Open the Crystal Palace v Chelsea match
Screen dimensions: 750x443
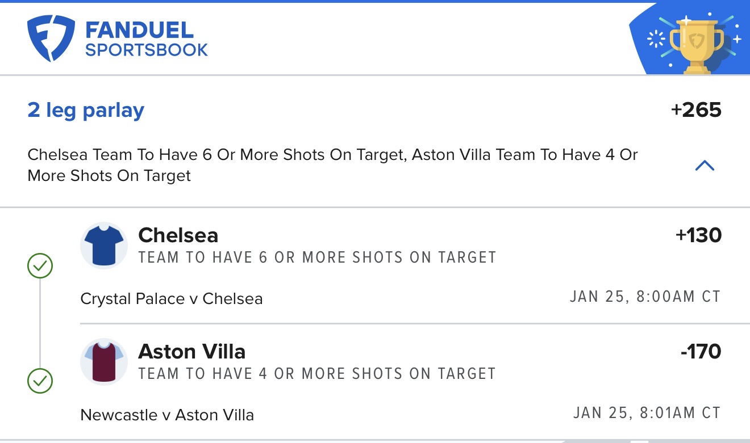click(x=172, y=299)
